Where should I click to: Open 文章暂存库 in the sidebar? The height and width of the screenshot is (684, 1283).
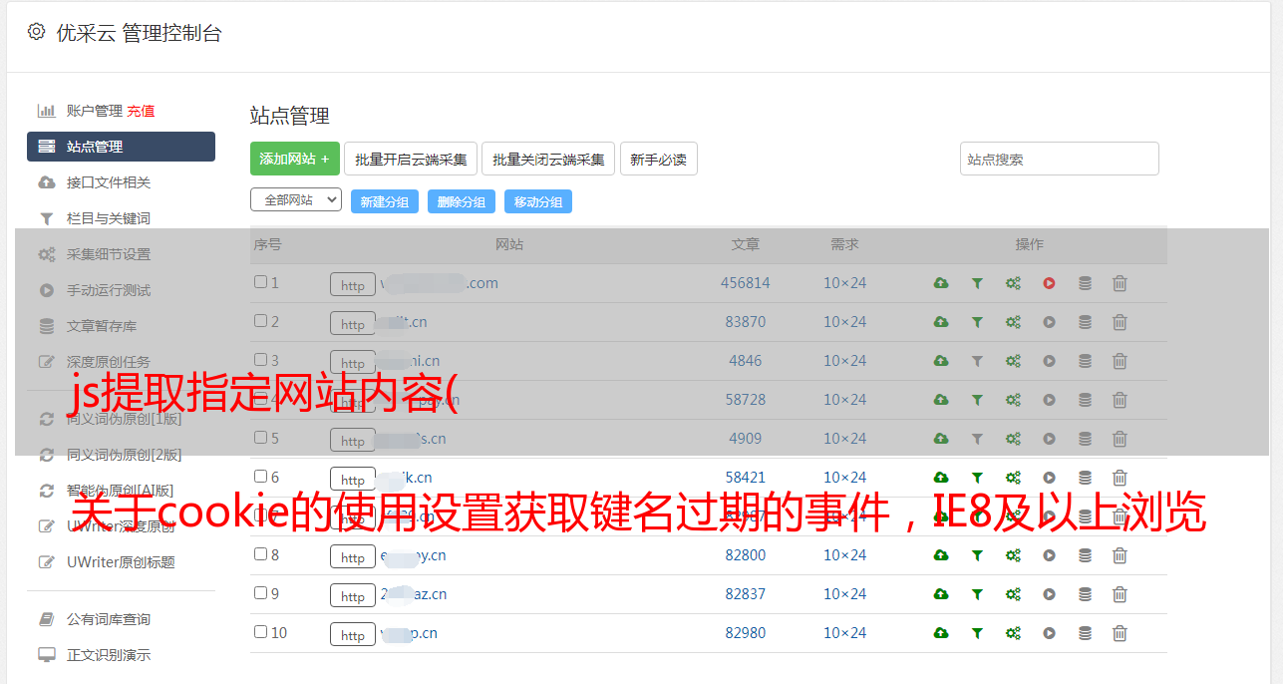coord(102,326)
